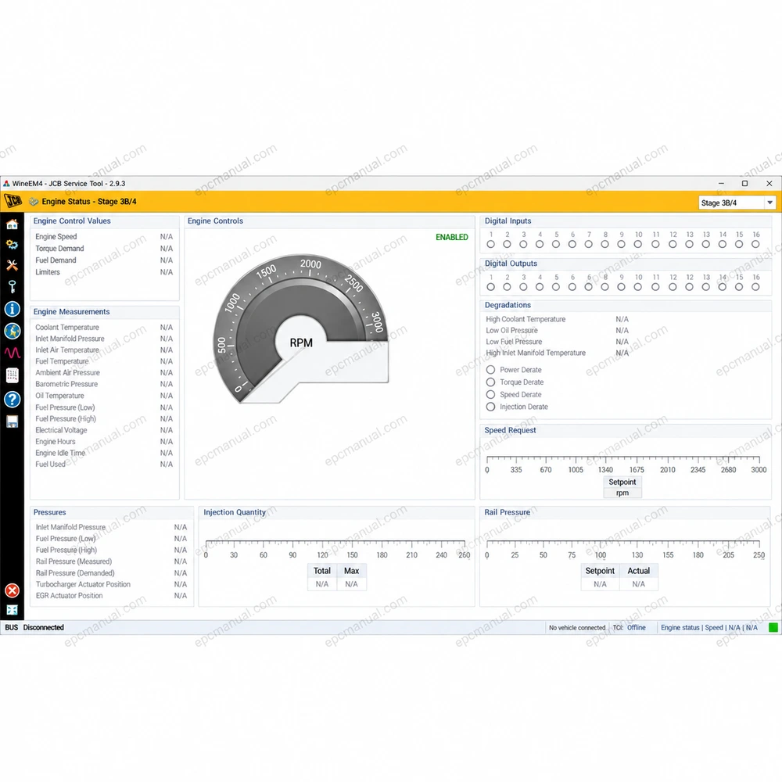Click the Rail Pressure Actual value cell
Viewport: 782px width, 782px height.
(x=639, y=584)
